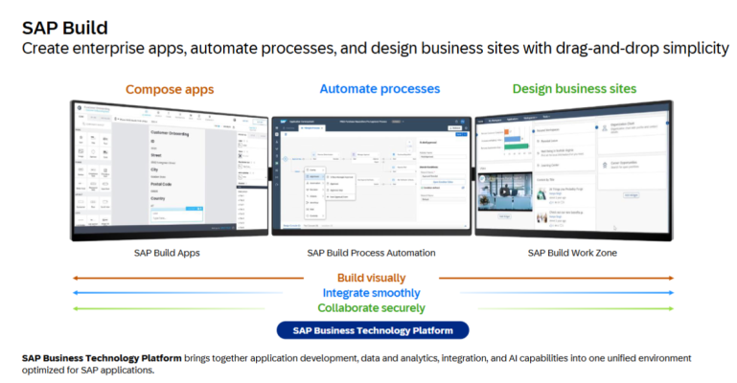Click the bold "SAP Business Technology Platform" footer text
Screen dimensions: 737x383
tap(102, 358)
